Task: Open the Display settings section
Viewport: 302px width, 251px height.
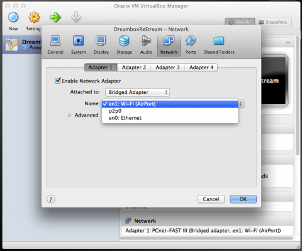Action: tap(101, 45)
